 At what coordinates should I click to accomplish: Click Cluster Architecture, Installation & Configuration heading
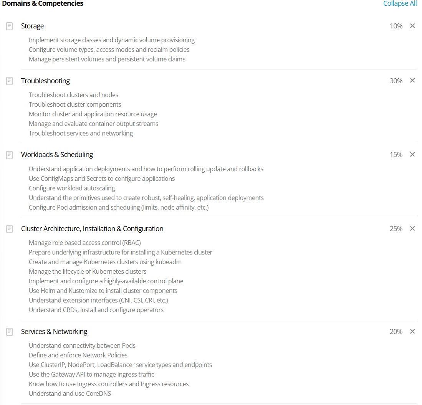(92, 229)
